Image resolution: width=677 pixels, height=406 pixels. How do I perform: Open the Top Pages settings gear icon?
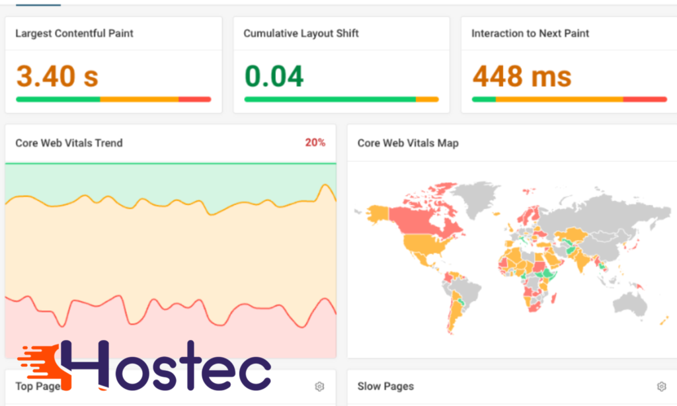click(x=319, y=386)
